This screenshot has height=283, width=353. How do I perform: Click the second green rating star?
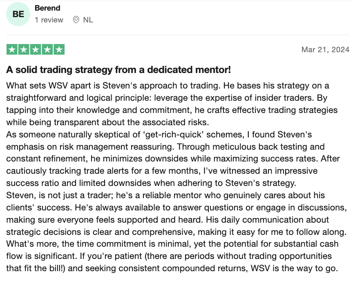pyautogui.click(x=24, y=49)
